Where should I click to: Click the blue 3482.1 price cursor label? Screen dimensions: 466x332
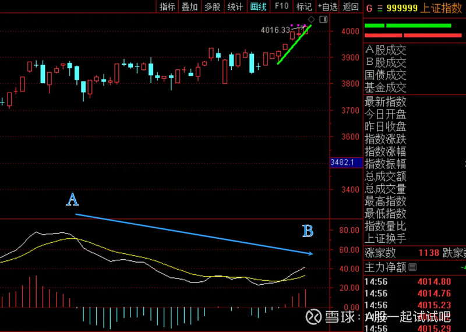346,163
